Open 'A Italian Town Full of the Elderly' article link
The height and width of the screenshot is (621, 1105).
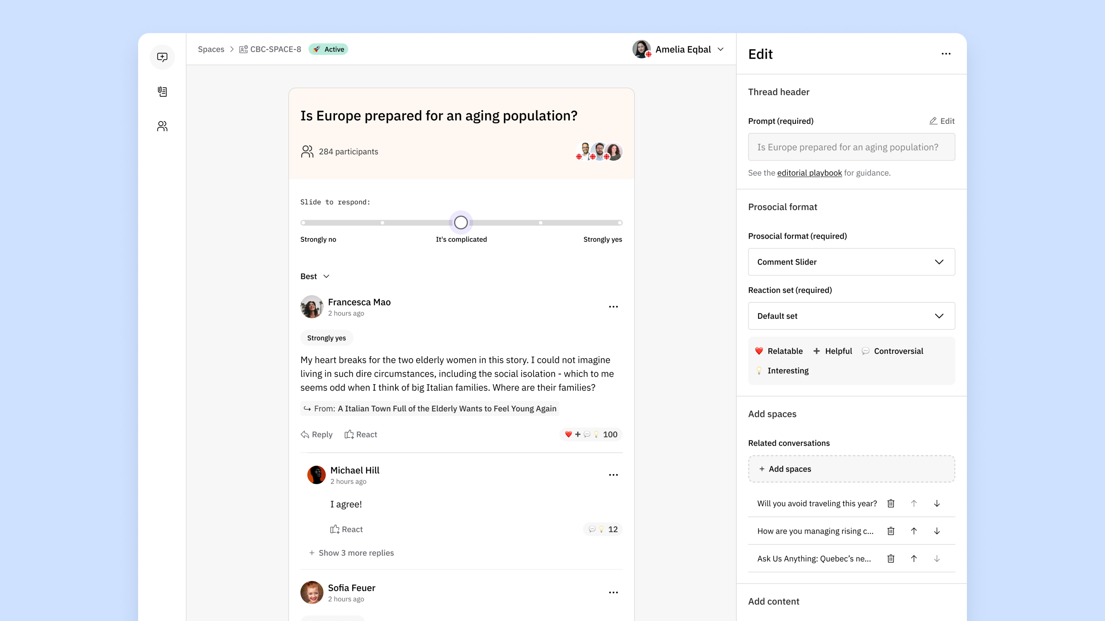tap(447, 409)
